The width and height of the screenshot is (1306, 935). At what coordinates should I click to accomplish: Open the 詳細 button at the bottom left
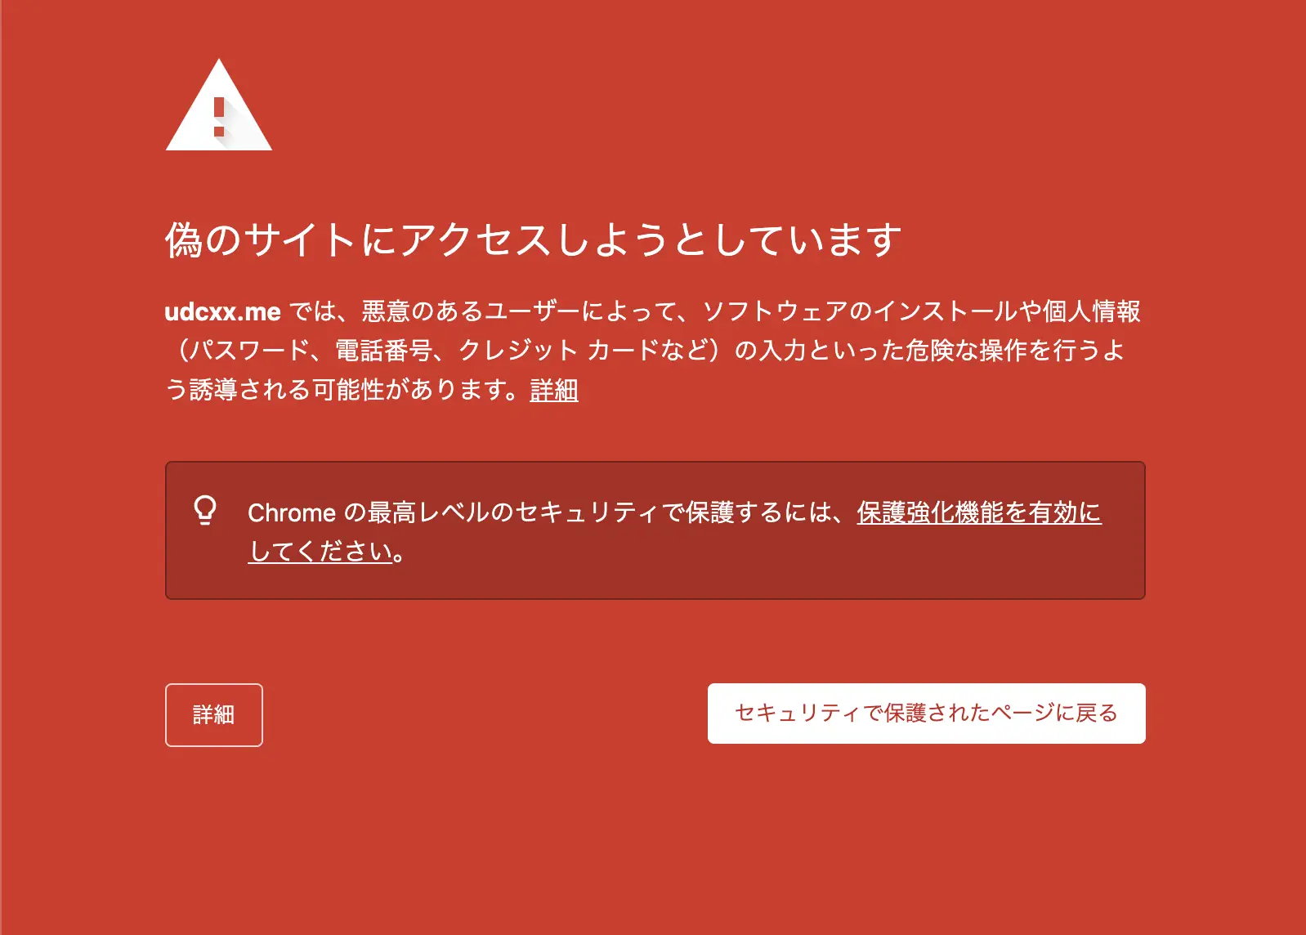click(x=214, y=715)
